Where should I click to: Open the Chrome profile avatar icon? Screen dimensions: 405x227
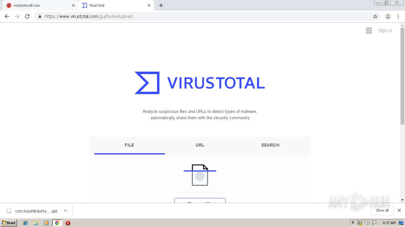[388, 16]
